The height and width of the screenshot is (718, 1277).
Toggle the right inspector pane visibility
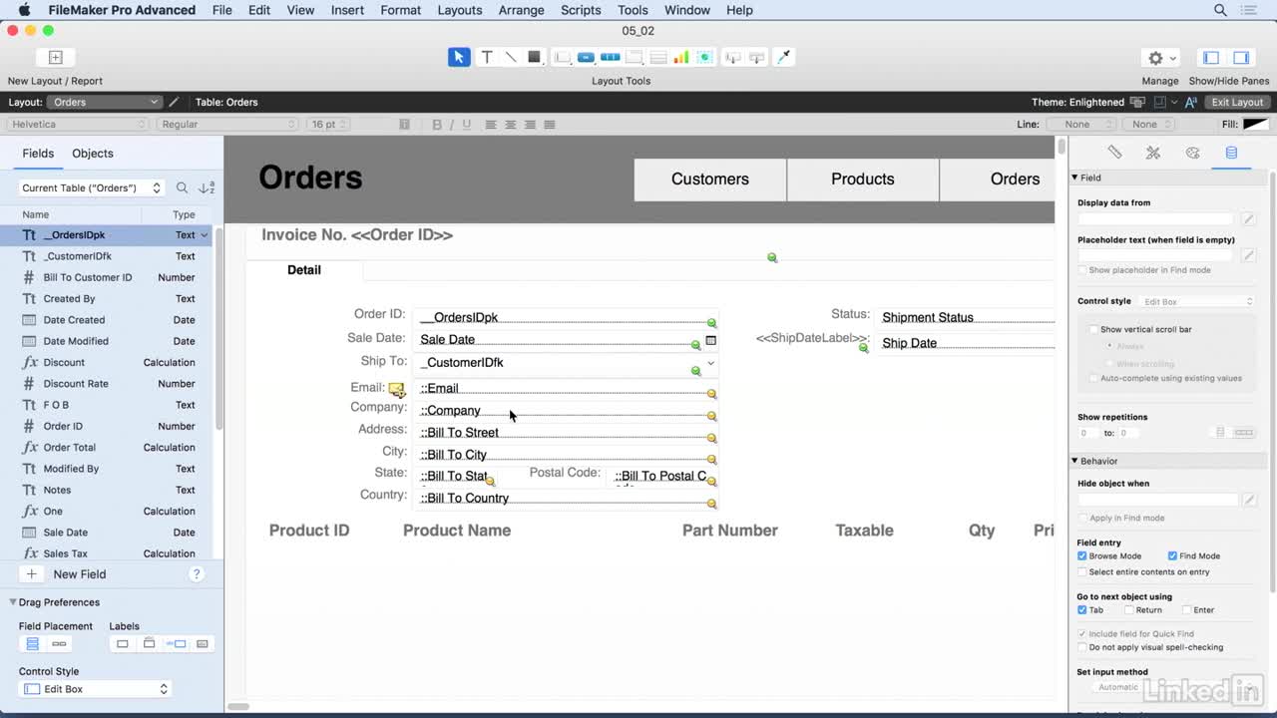coord(1242,58)
